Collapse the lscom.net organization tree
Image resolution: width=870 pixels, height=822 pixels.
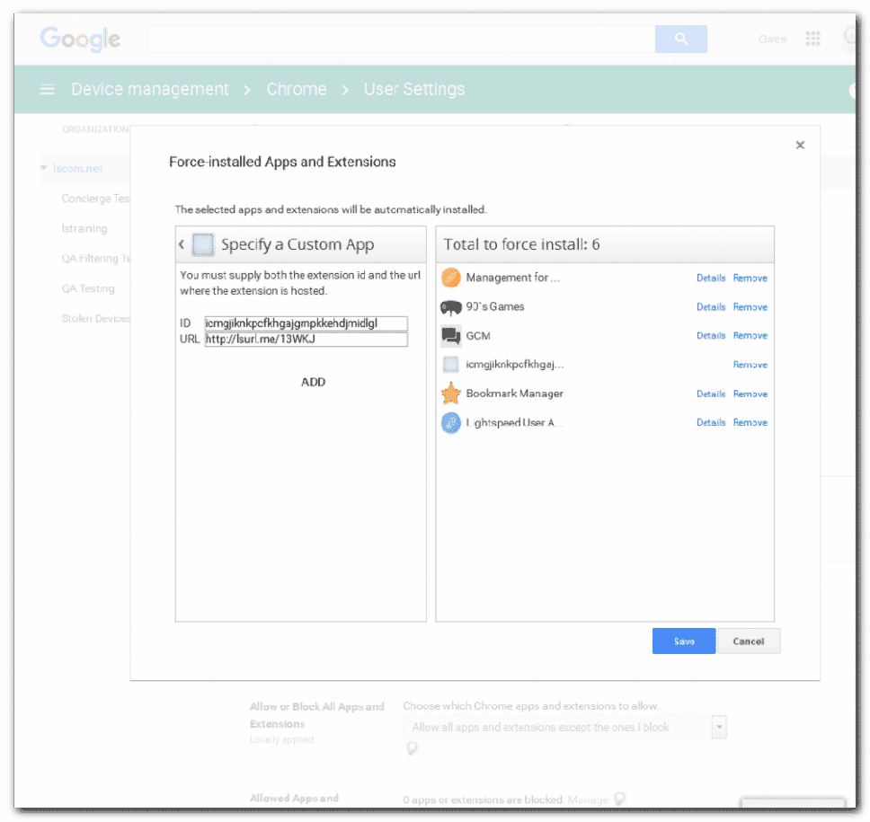tap(43, 168)
